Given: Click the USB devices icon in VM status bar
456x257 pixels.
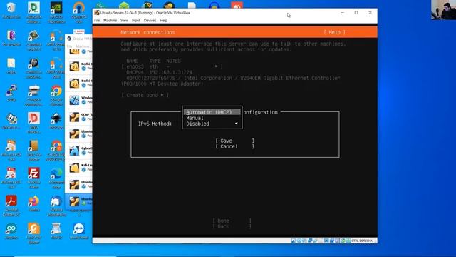Looking at the screenshot, I should (316, 241).
